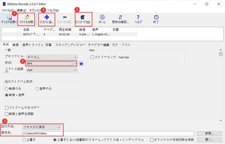
Task: Click the blue star favorite icon
Action: [81, 64]
